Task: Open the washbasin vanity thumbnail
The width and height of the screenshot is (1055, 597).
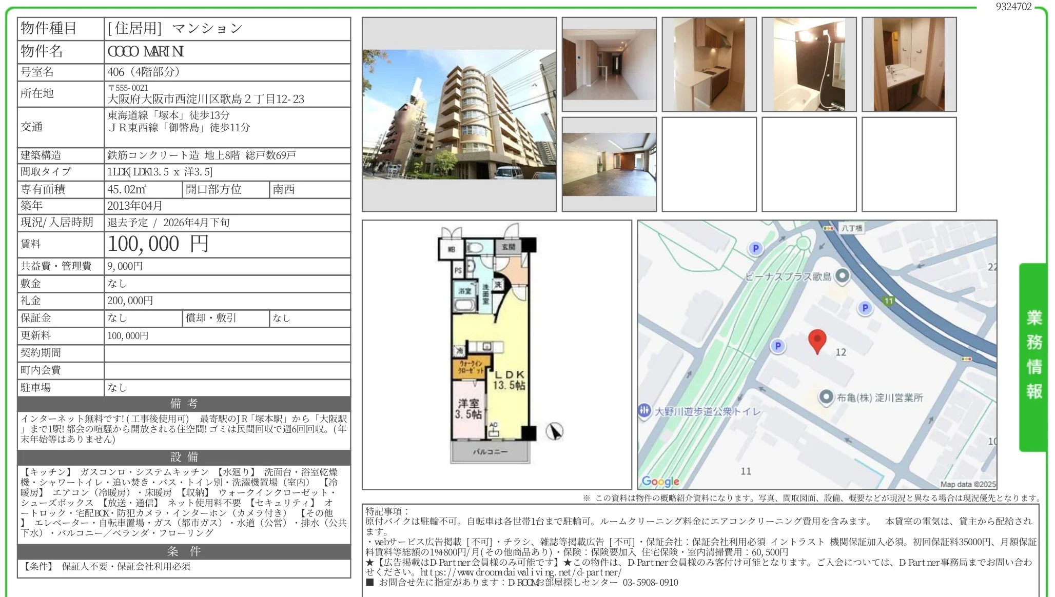Action: [909, 64]
